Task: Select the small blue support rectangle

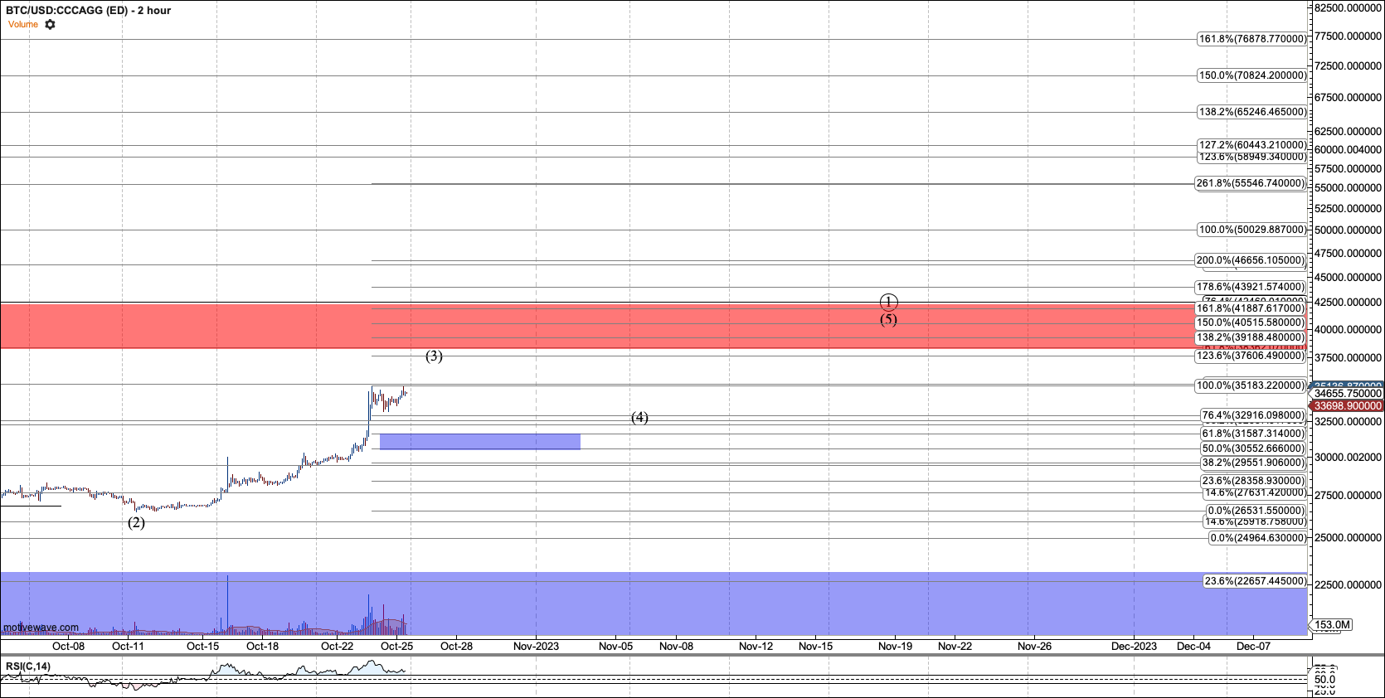Action: [x=480, y=442]
